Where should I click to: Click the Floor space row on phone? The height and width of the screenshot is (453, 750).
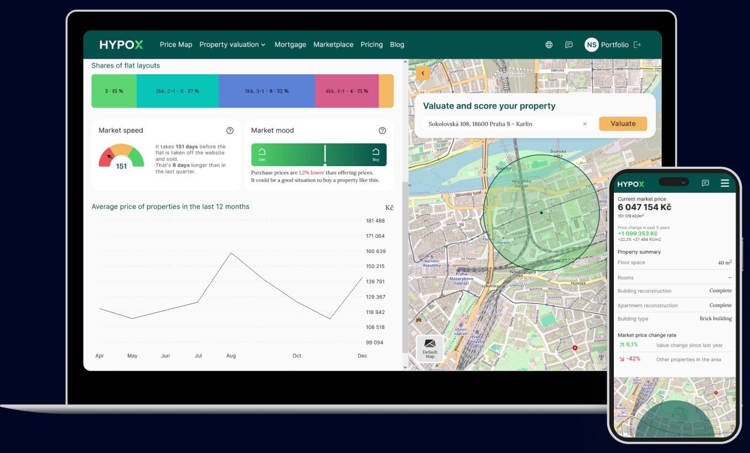pos(675,262)
